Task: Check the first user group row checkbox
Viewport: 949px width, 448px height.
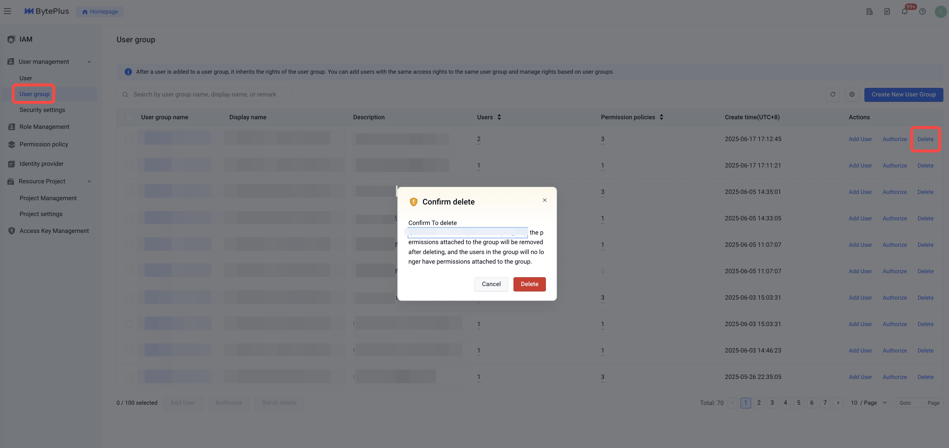Action: pyautogui.click(x=129, y=139)
